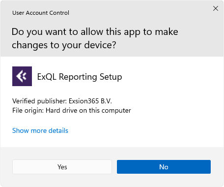Click the Verified publisher Exsion365 B.V. text
This screenshot has width=224, height=187.
[62, 101]
